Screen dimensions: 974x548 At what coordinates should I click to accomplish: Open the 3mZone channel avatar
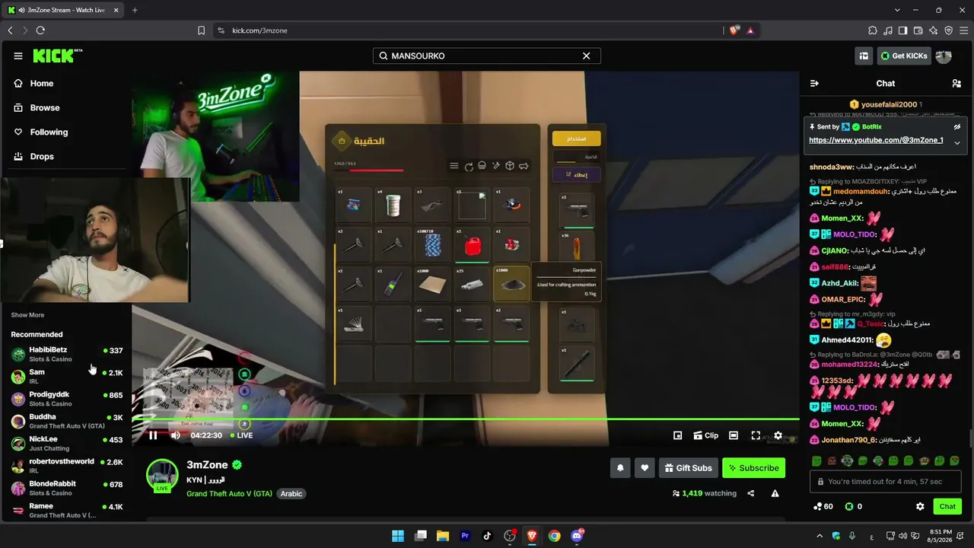pyautogui.click(x=162, y=476)
